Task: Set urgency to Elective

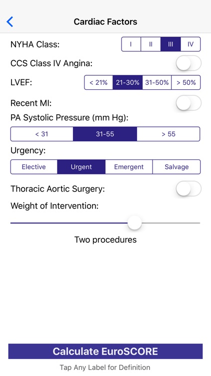Action: coord(33,167)
